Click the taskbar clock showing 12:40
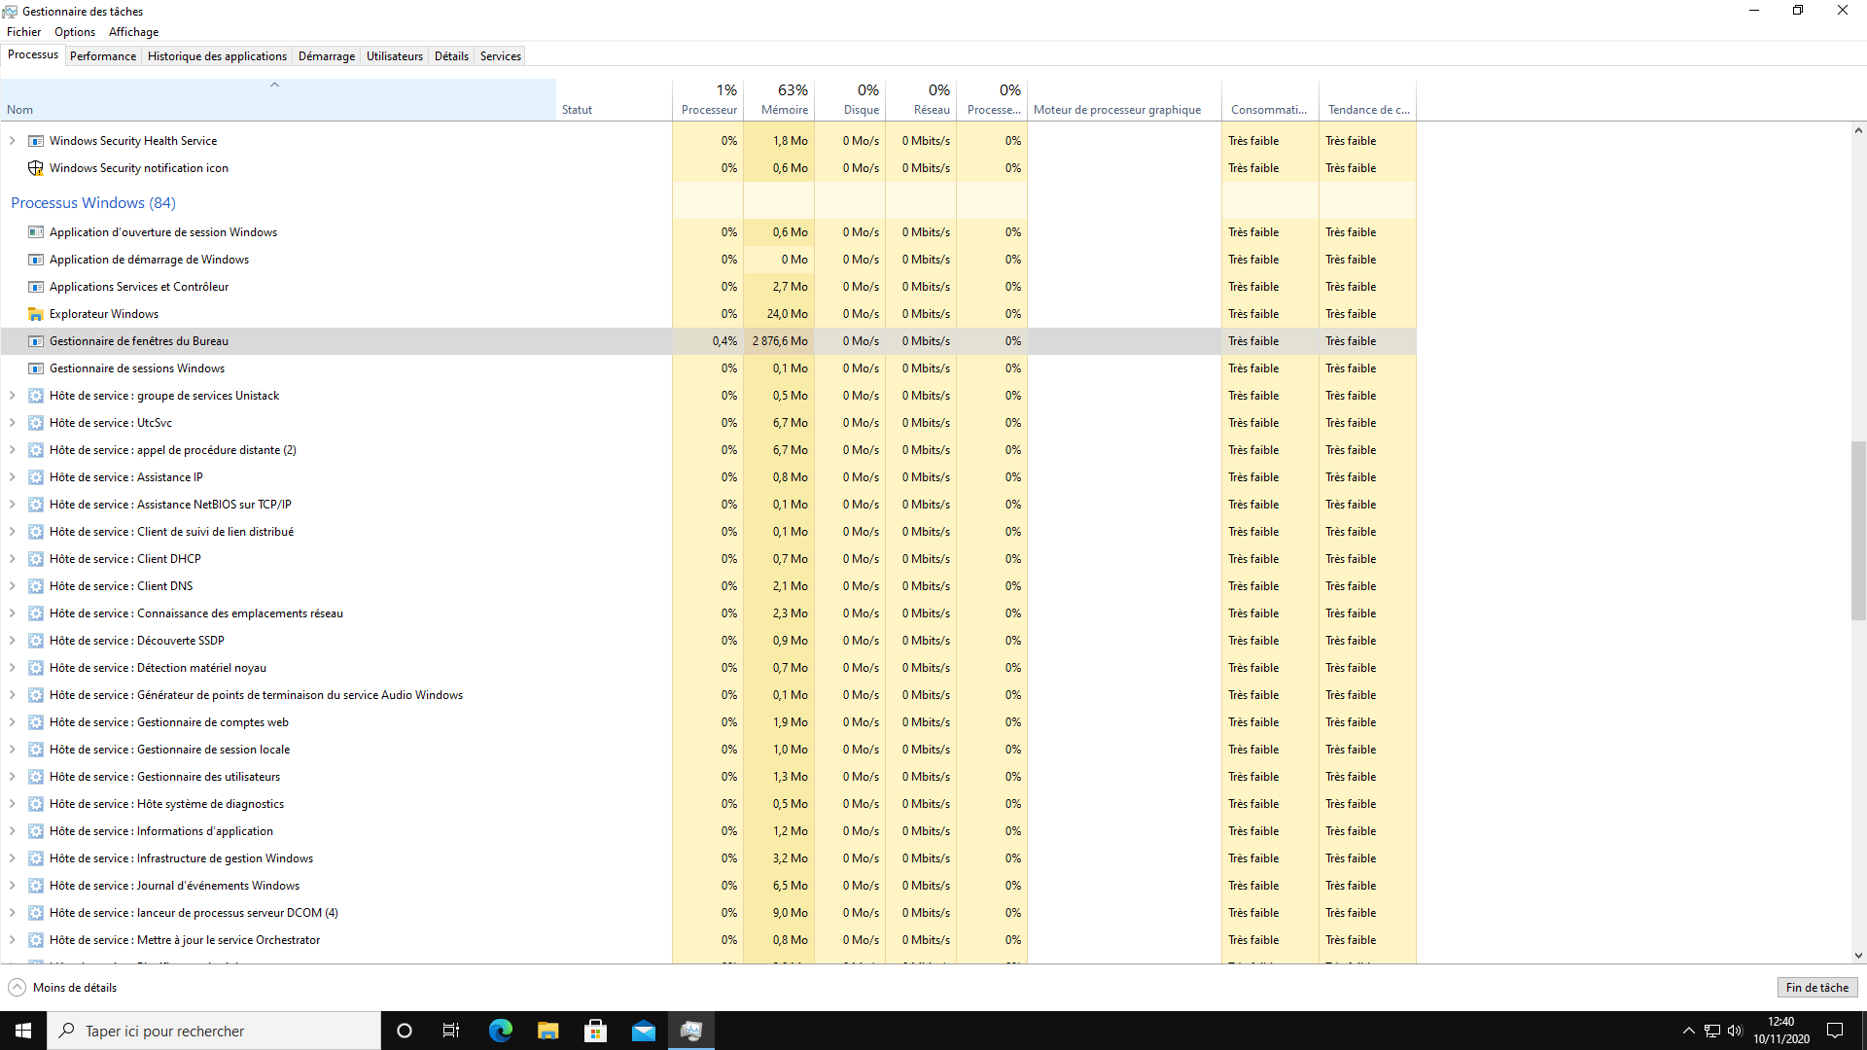The image size is (1867, 1050). pyautogui.click(x=1781, y=1031)
